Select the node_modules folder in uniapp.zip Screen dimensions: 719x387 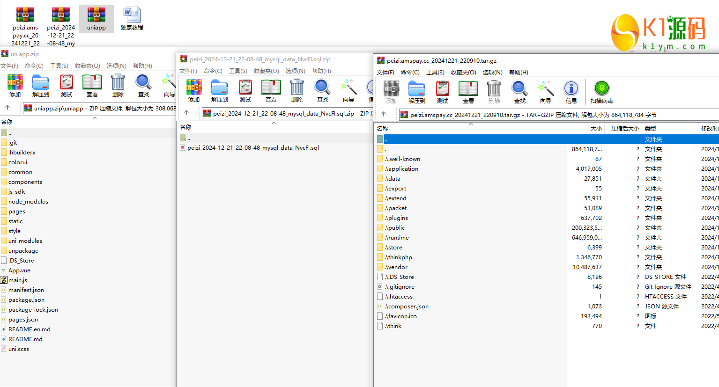point(28,202)
